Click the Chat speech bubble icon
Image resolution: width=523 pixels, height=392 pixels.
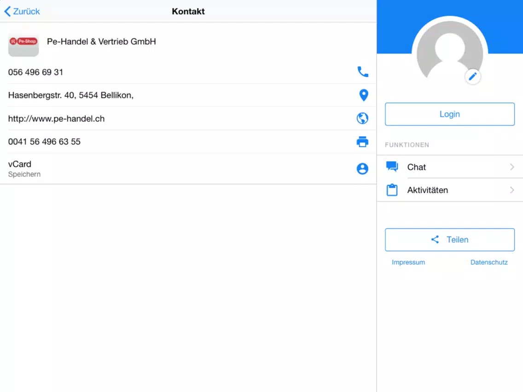392,167
